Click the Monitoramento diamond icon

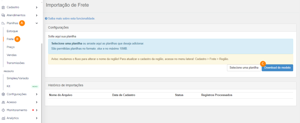3,110
